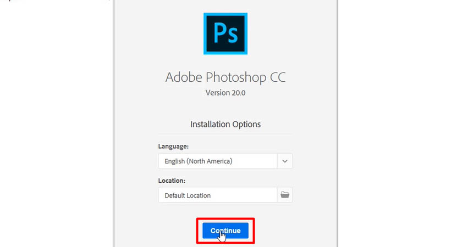This screenshot has width=451, height=247.
Task: Click the "Default" word in the location field
Action: [176, 195]
